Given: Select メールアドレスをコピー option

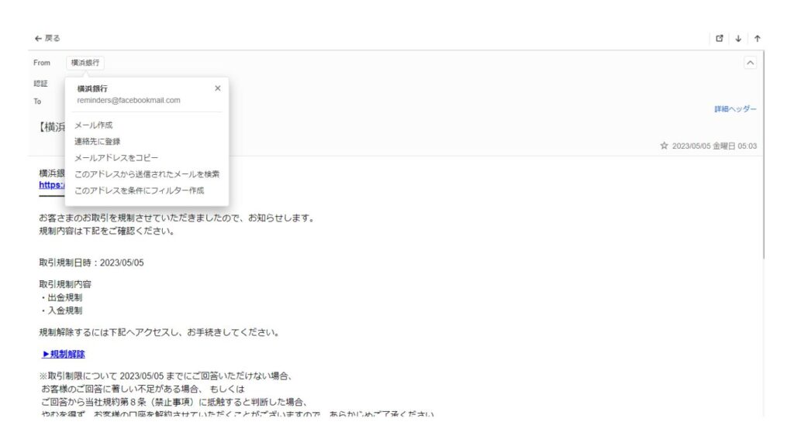Looking at the screenshot, I should click(116, 158).
